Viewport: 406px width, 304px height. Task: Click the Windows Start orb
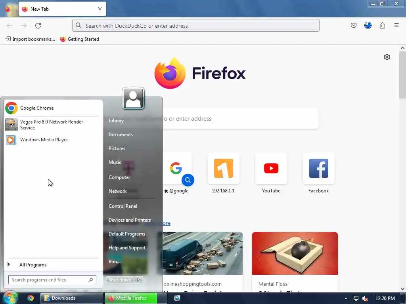click(x=10, y=298)
